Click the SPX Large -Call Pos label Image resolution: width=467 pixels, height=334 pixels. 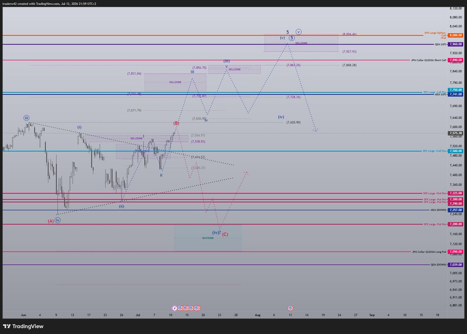(x=434, y=92)
